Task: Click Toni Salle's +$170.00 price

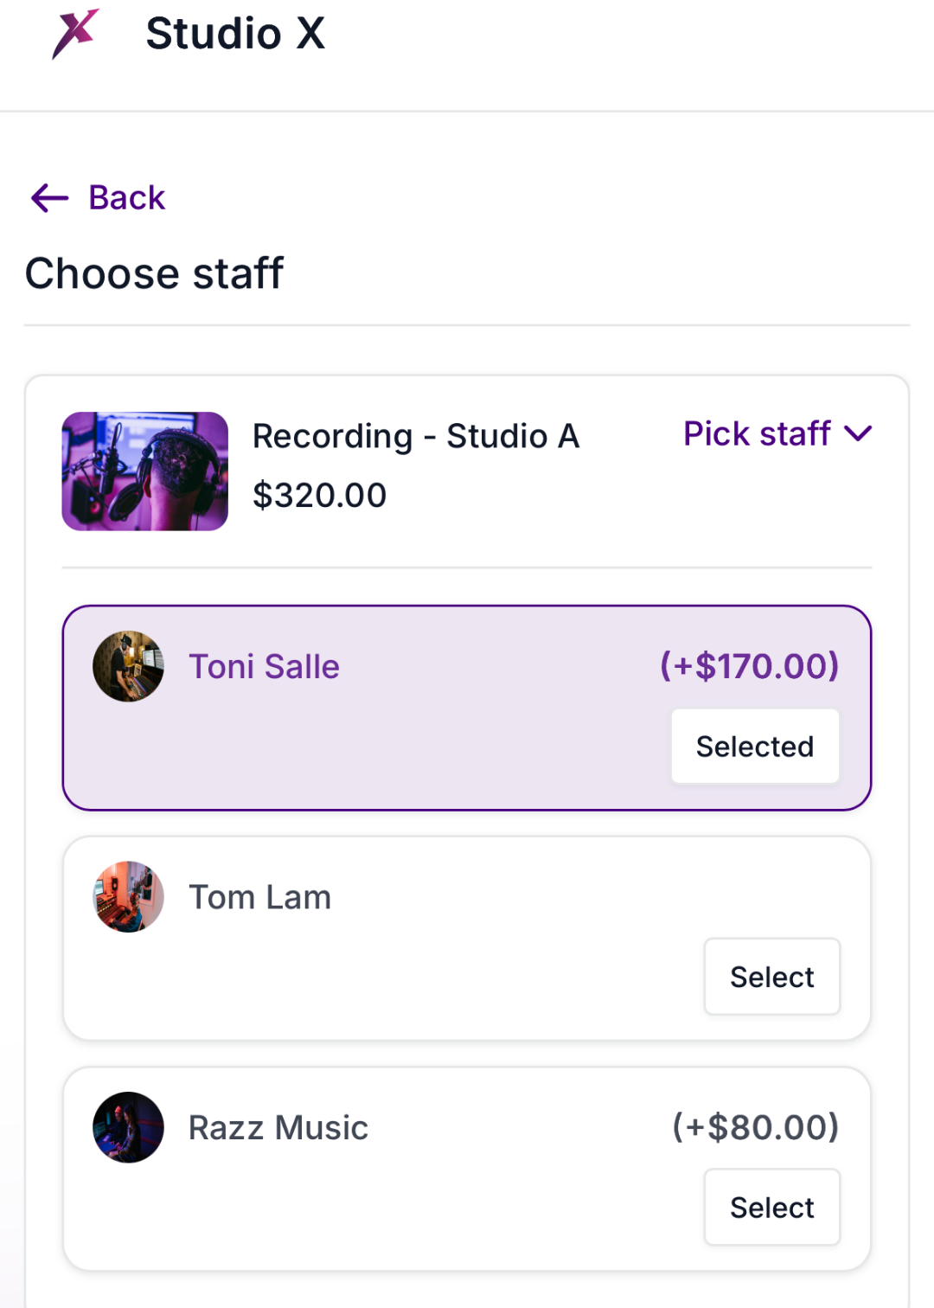Action: tap(749, 666)
